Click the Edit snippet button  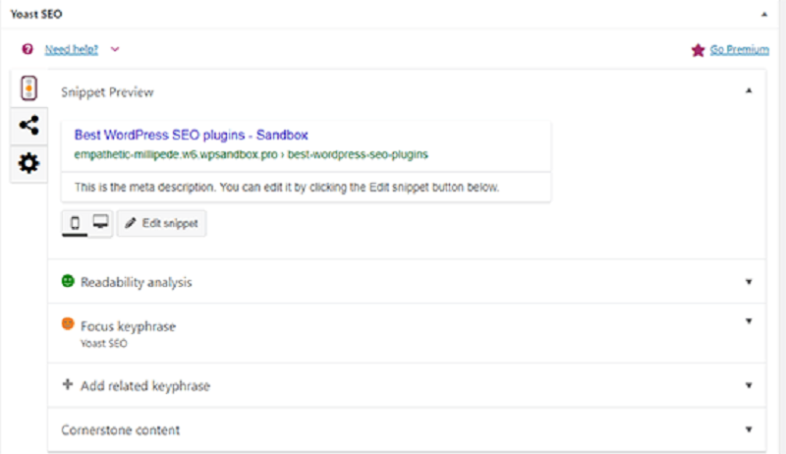click(161, 224)
